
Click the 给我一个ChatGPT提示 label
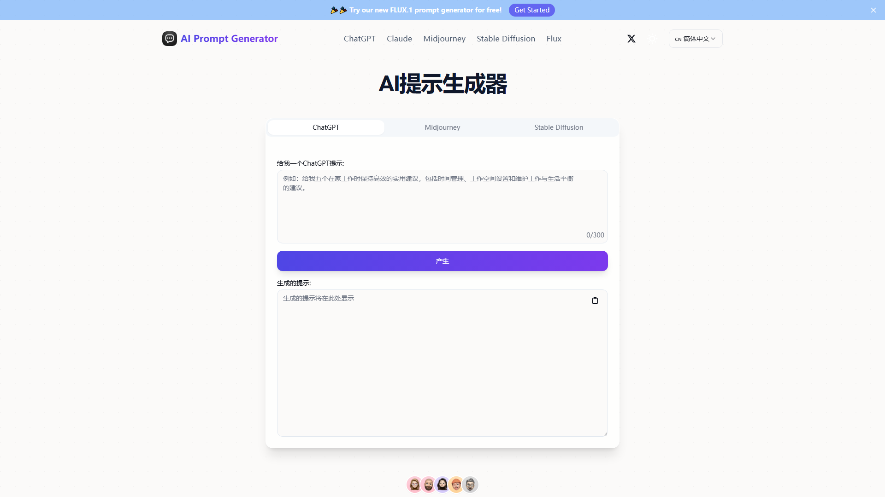(x=310, y=163)
